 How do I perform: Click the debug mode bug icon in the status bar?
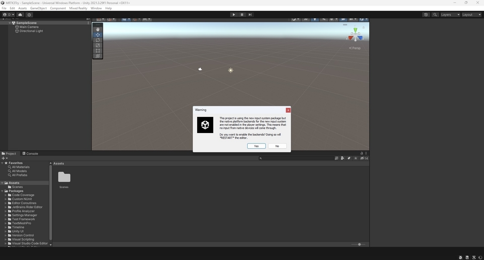[461, 257]
